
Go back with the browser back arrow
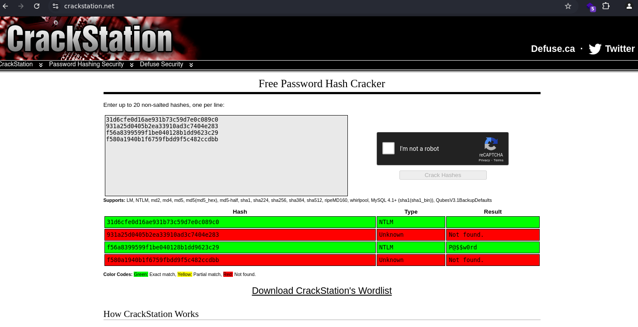click(x=6, y=6)
